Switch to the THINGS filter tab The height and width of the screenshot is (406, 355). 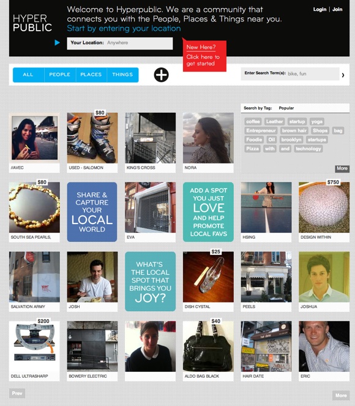[122, 75]
